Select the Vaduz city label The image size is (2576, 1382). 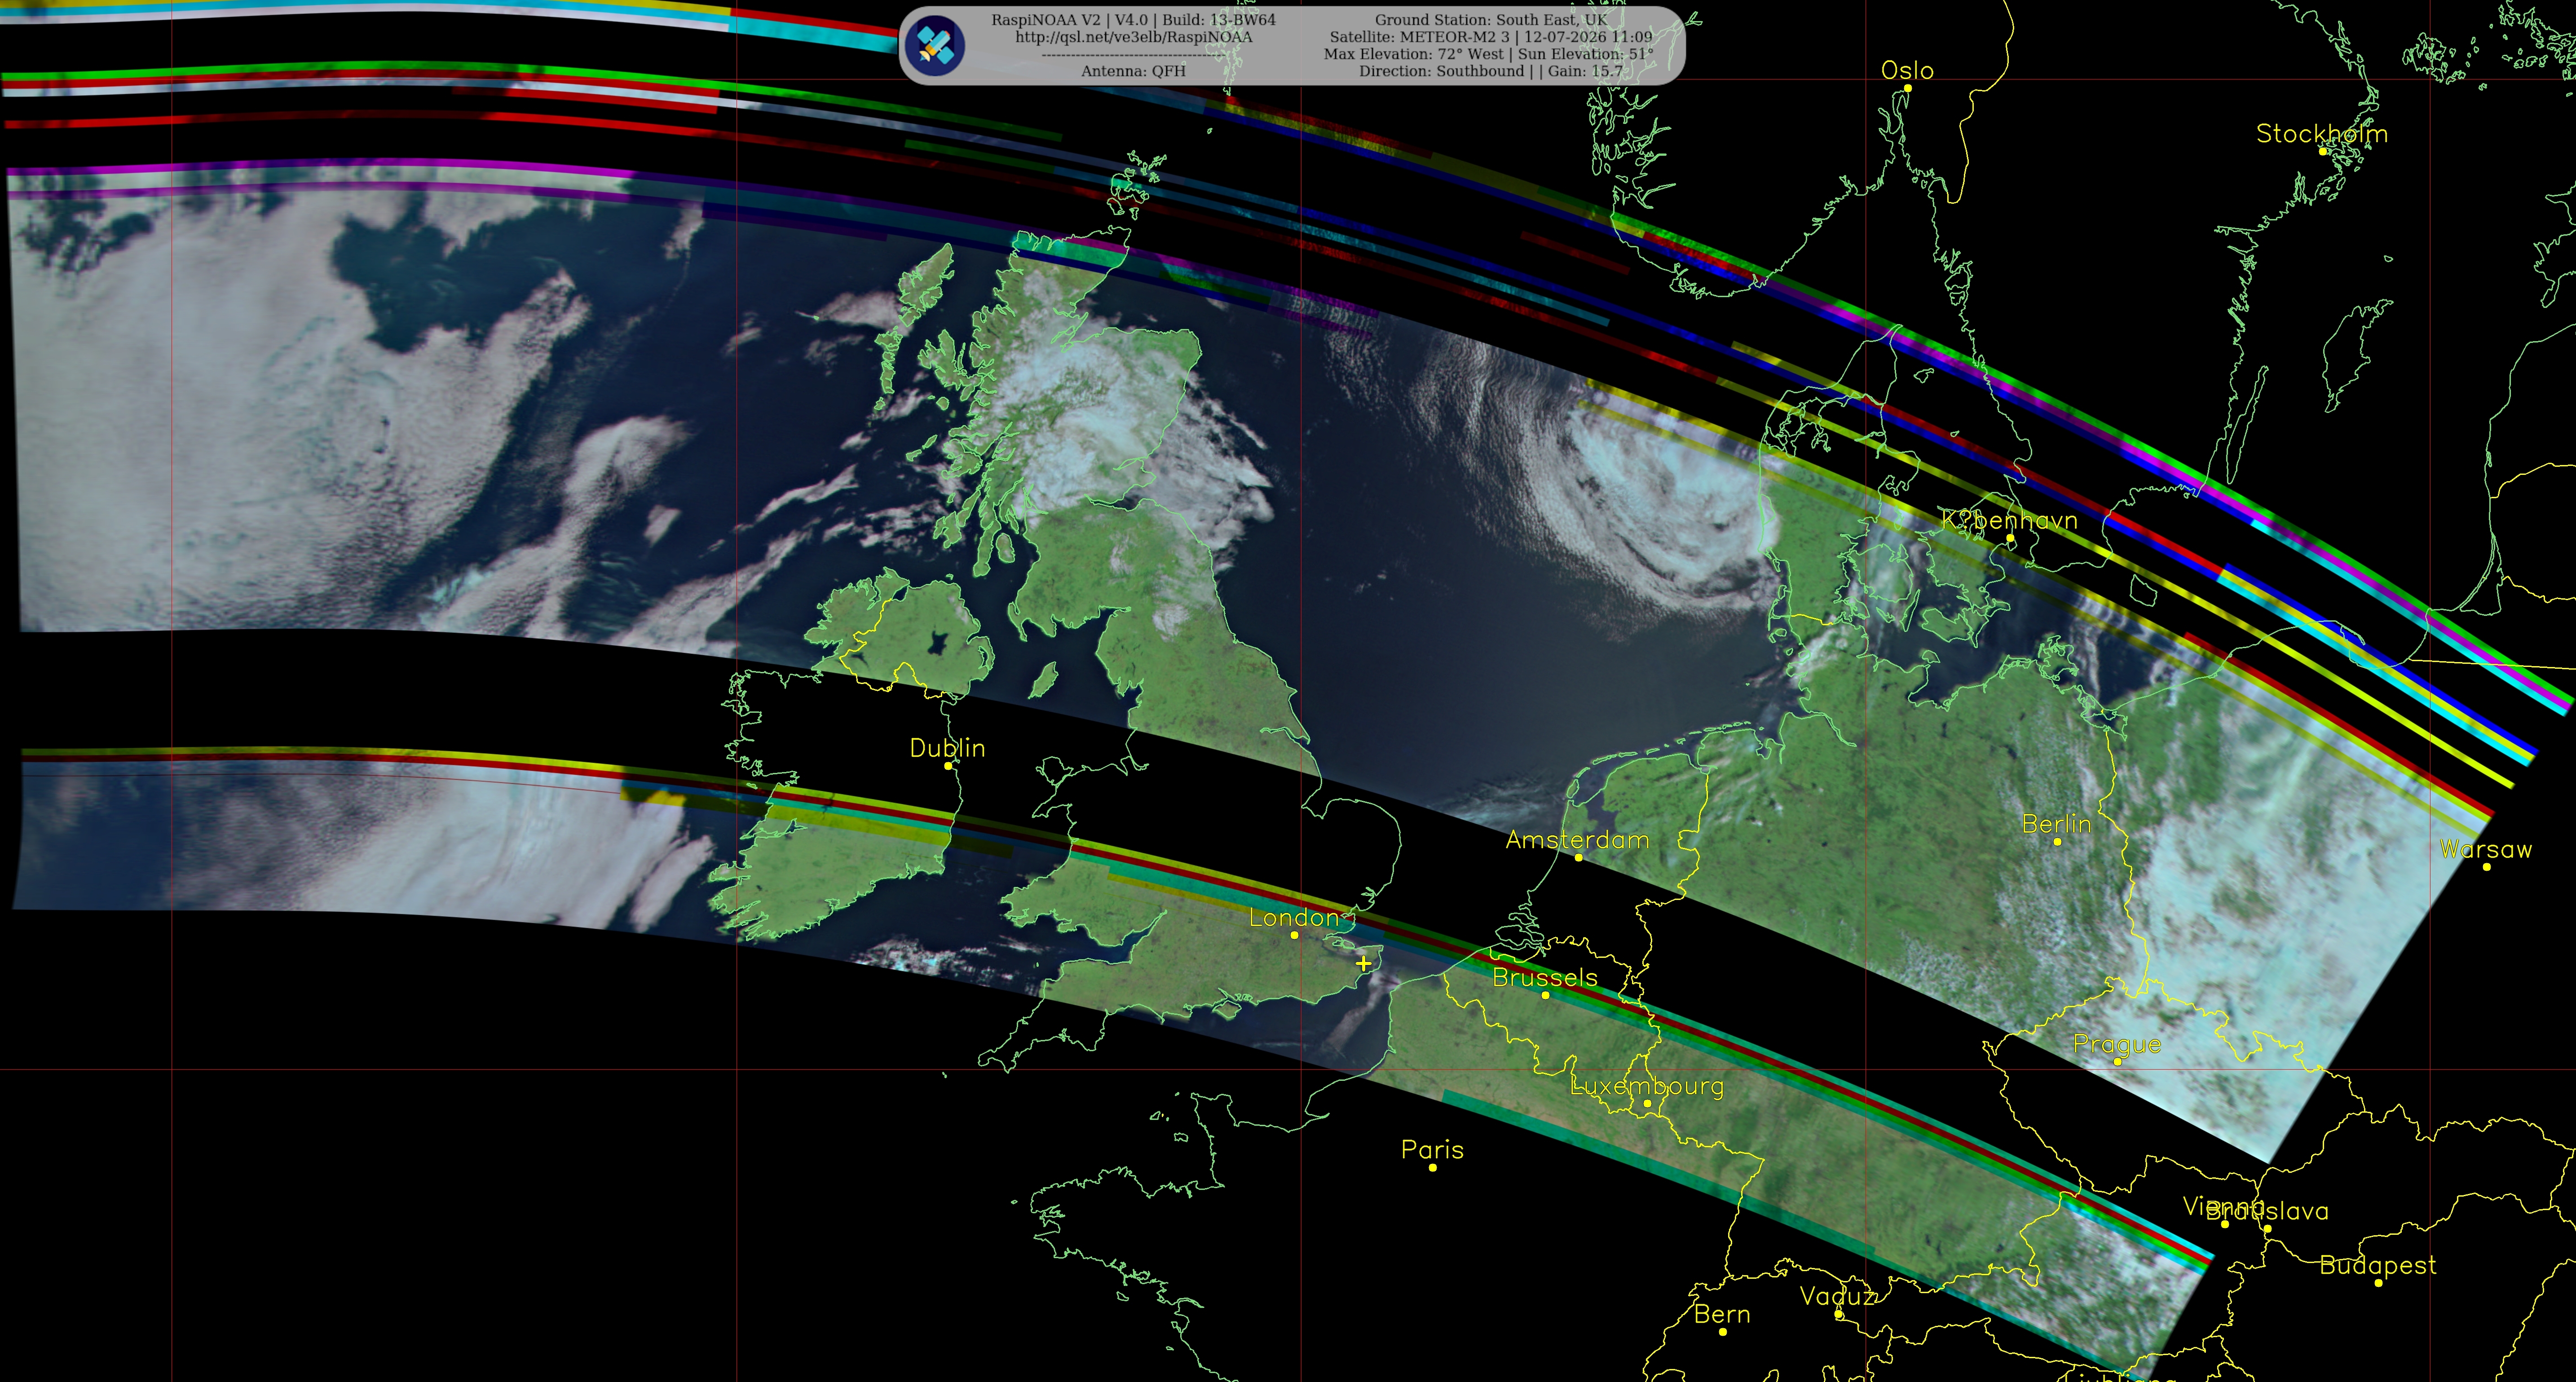point(1837,1297)
